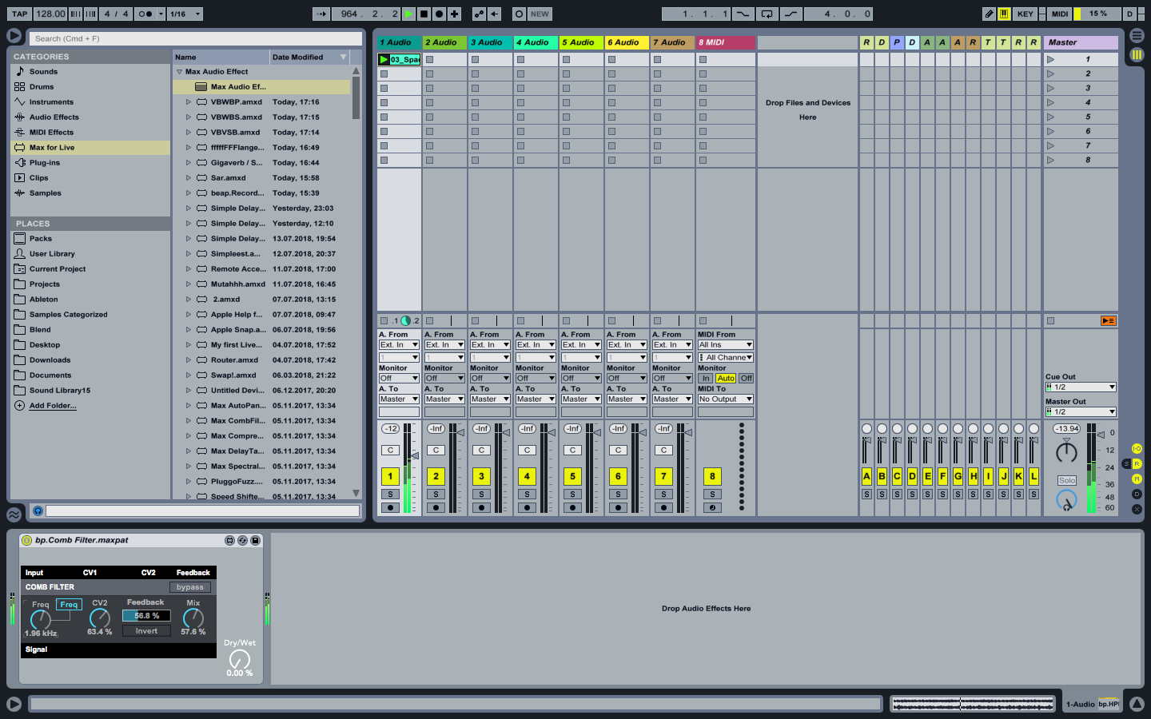Click the bypass button on Comb Filter

click(189, 587)
